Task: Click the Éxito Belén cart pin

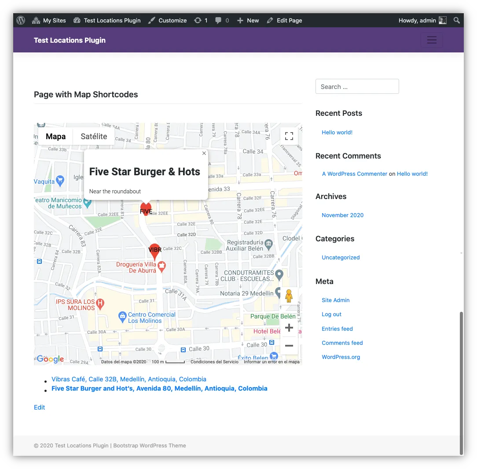Action: click(x=274, y=356)
